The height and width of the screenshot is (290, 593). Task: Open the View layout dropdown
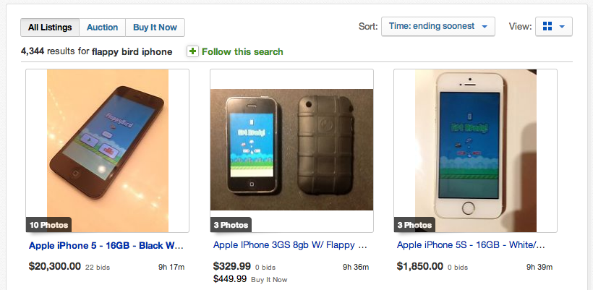pos(562,27)
